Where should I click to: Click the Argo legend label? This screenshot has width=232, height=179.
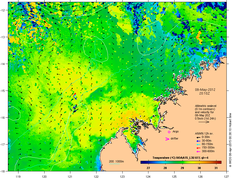point(176,131)
